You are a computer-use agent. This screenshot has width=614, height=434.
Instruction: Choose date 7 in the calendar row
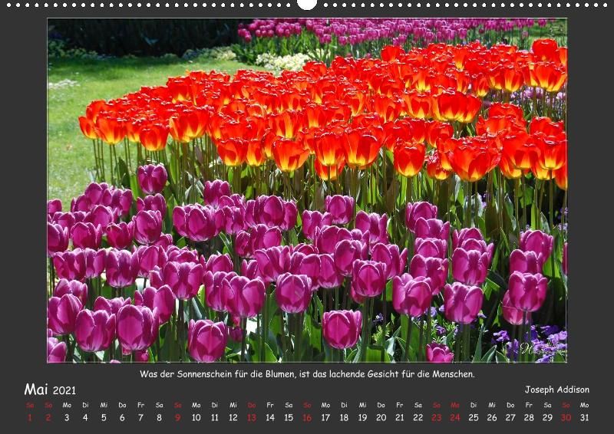pos(140,418)
